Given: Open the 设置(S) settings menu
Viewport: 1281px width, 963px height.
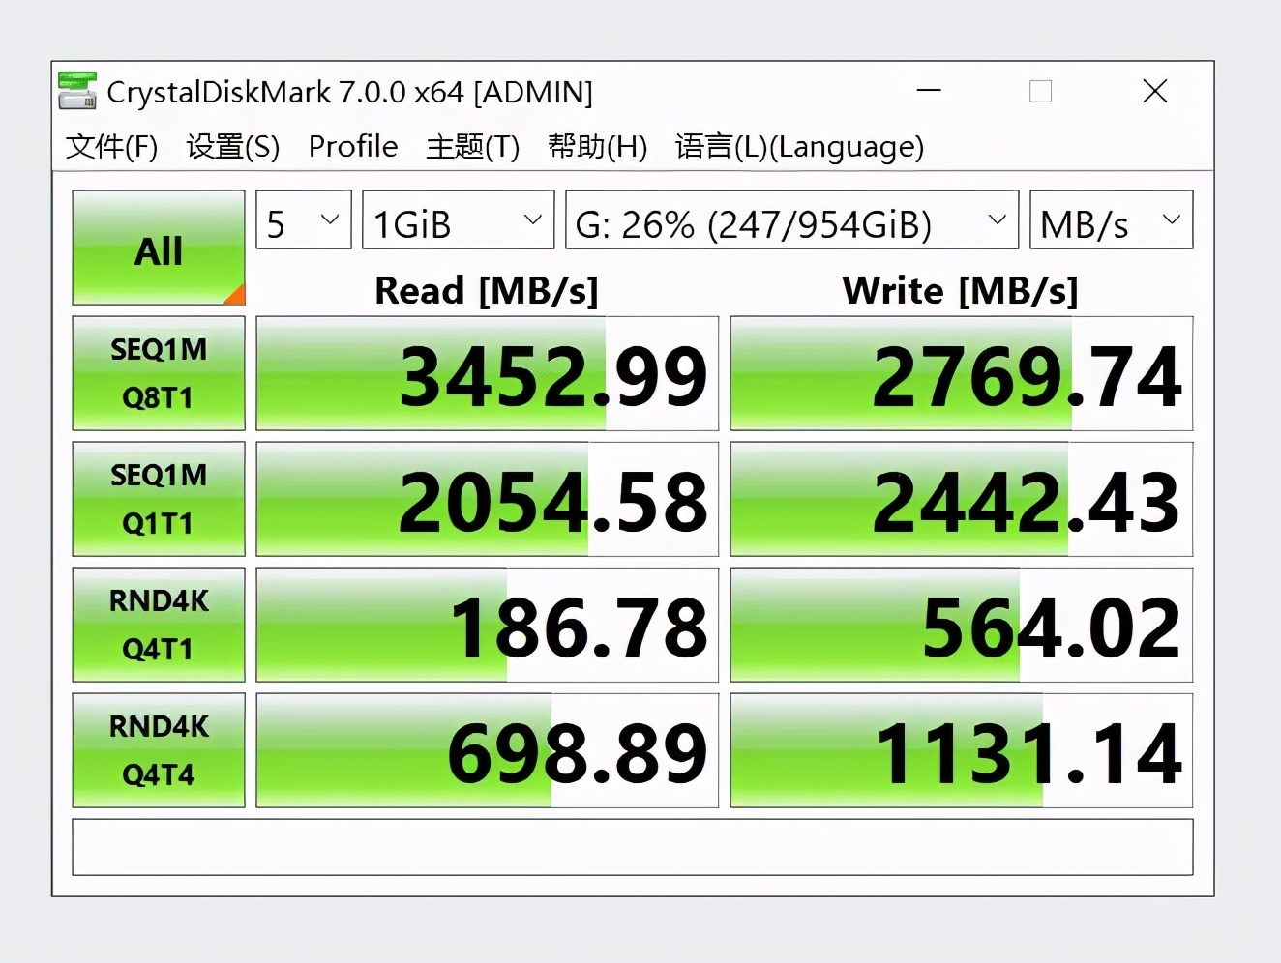Looking at the screenshot, I should point(232,147).
